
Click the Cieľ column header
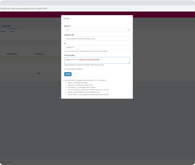(39, 73)
